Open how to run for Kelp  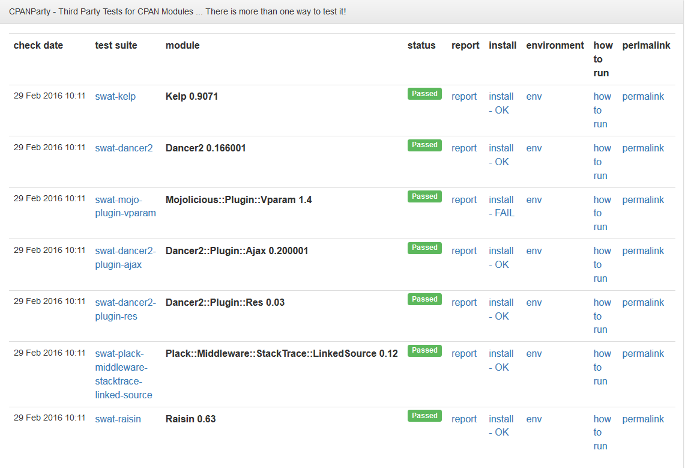coord(602,110)
